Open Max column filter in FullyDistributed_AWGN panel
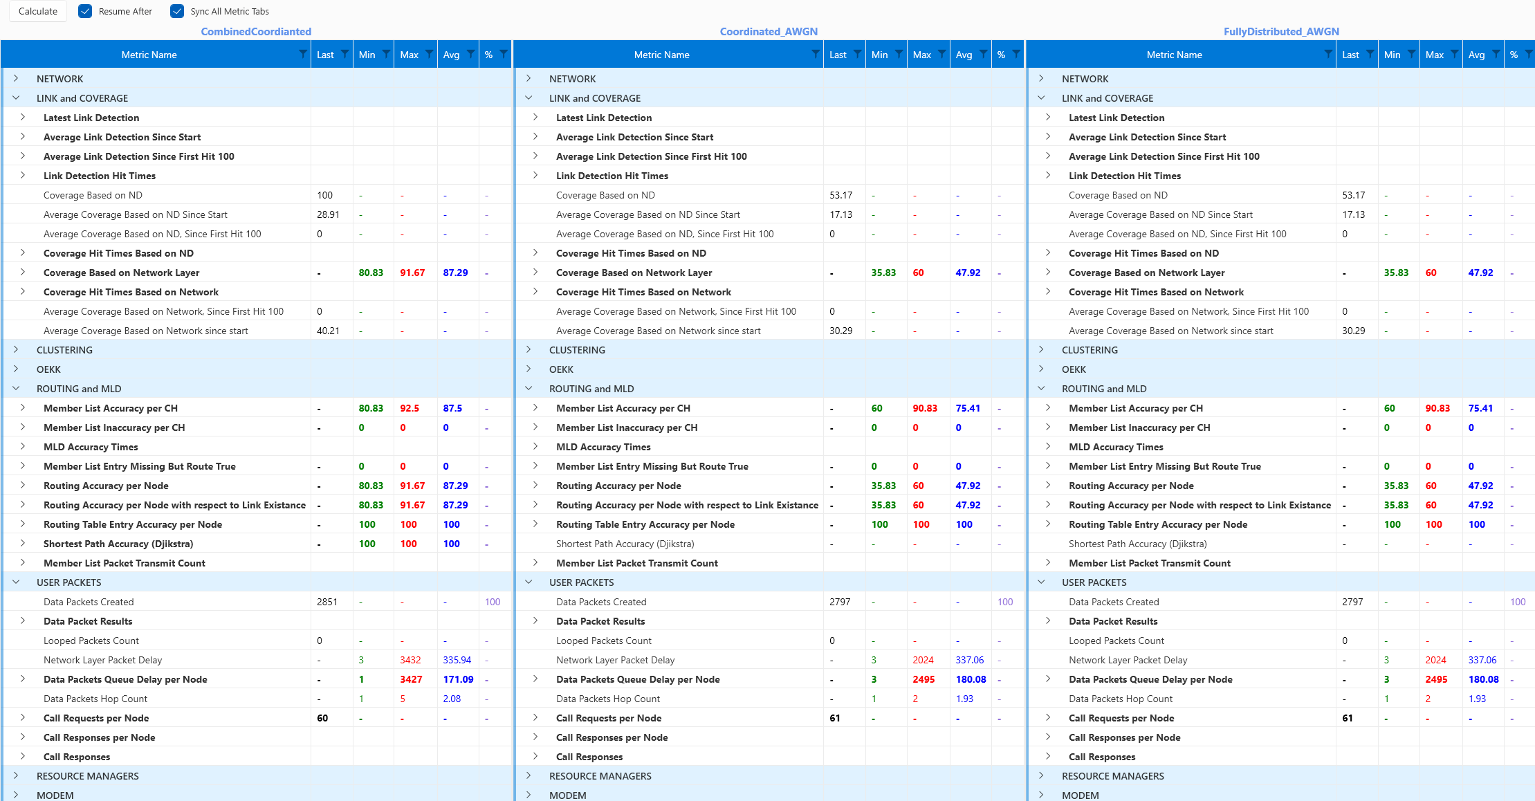The width and height of the screenshot is (1535, 801). [x=1455, y=54]
